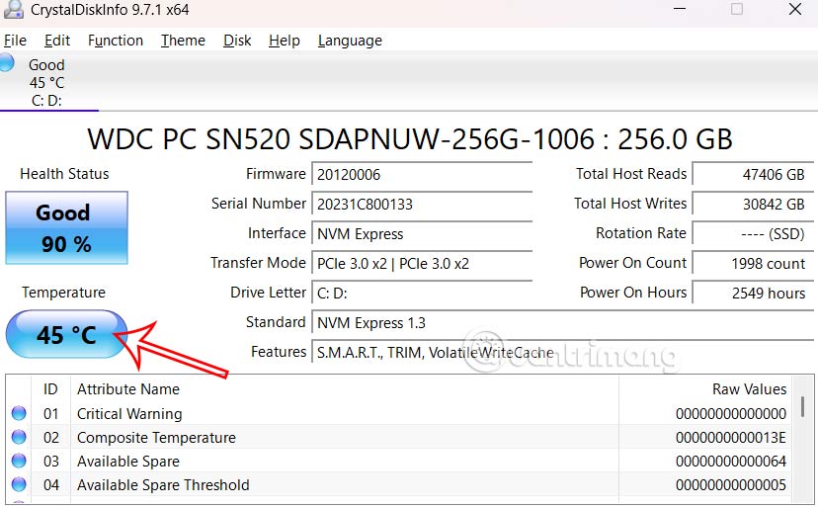Click the Total Host Writes value box
This screenshot has height=508, width=818.
pyautogui.click(x=751, y=205)
